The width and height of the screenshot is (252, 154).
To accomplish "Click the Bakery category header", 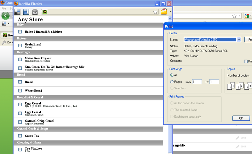I will (x=88, y=38).
